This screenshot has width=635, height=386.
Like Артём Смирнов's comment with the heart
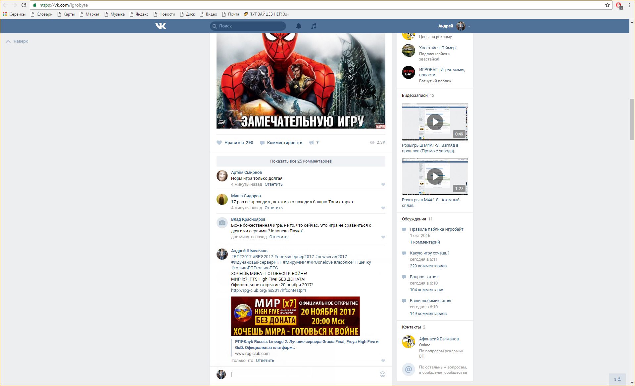[383, 185]
